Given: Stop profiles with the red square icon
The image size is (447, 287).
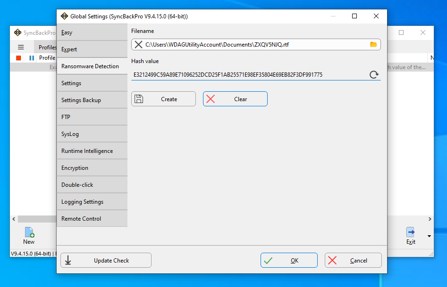Looking at the screenshot, I should [18, 58].
